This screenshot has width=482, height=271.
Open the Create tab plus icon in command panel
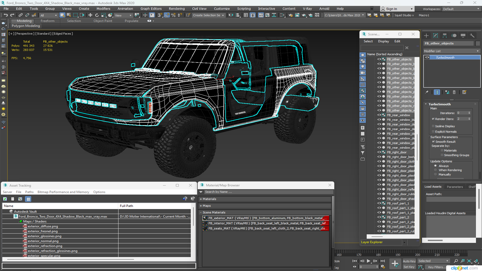[426, 36]
